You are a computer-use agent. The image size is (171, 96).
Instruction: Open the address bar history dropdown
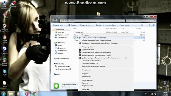coord(121,21)
